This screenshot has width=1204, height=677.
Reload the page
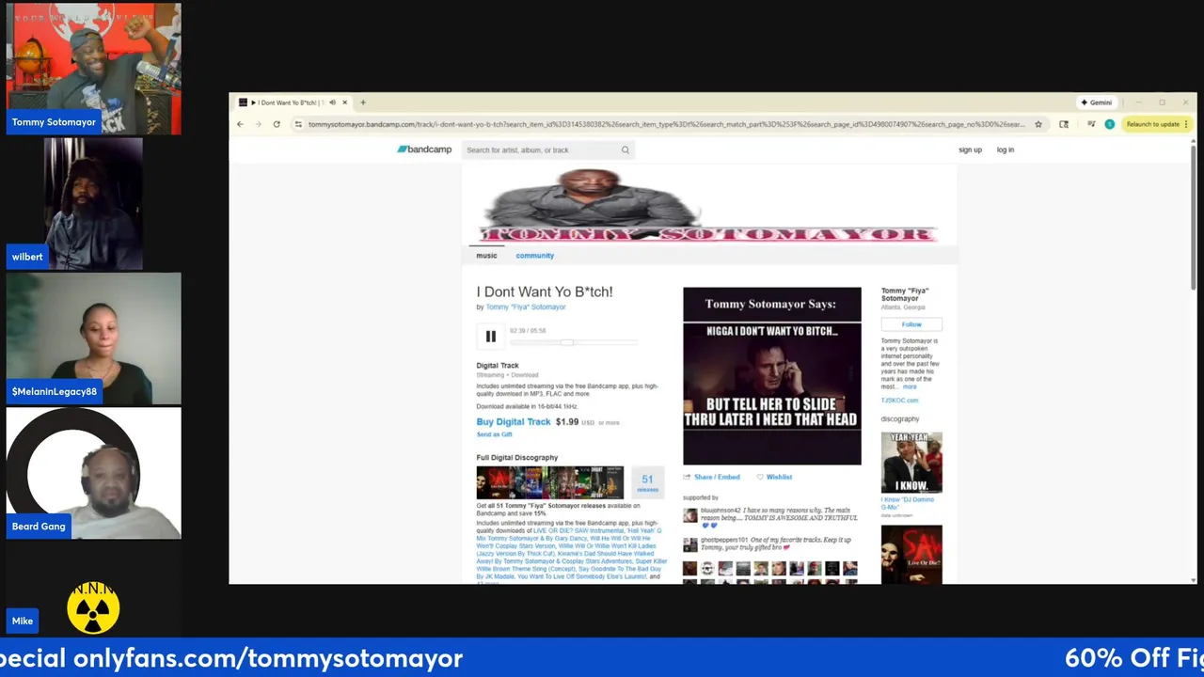pos(277,124)
